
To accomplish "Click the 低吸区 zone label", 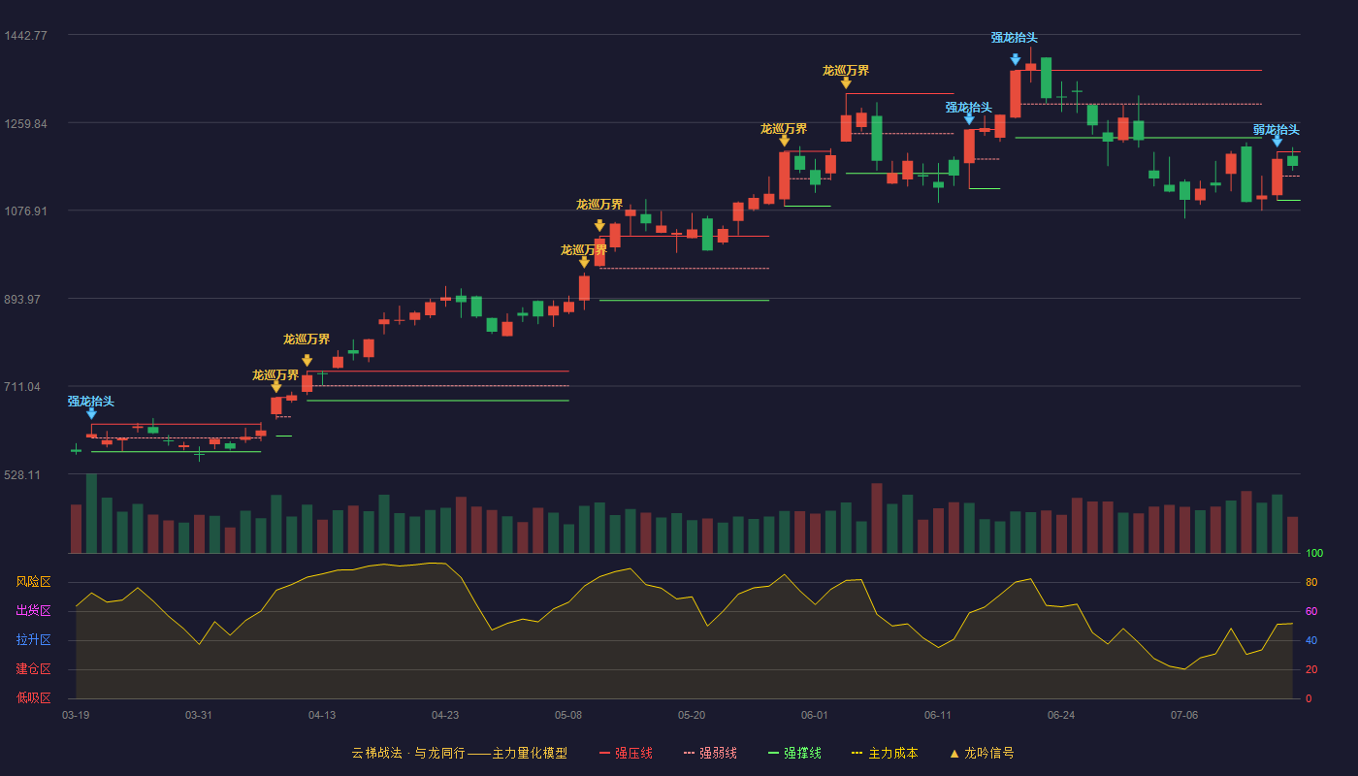I will [x=33, y=698].
